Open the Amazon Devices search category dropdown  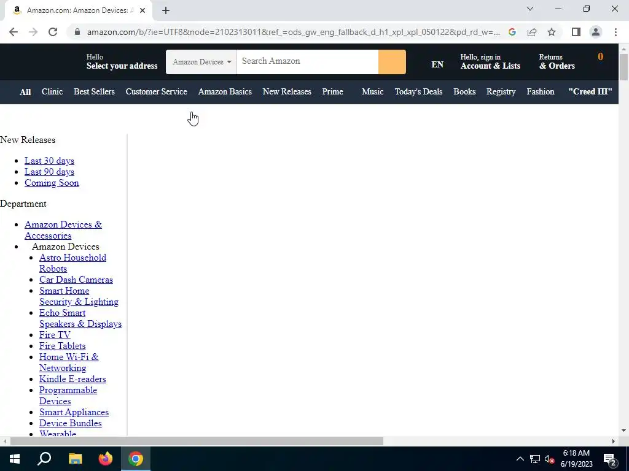(x=201, y=62)
